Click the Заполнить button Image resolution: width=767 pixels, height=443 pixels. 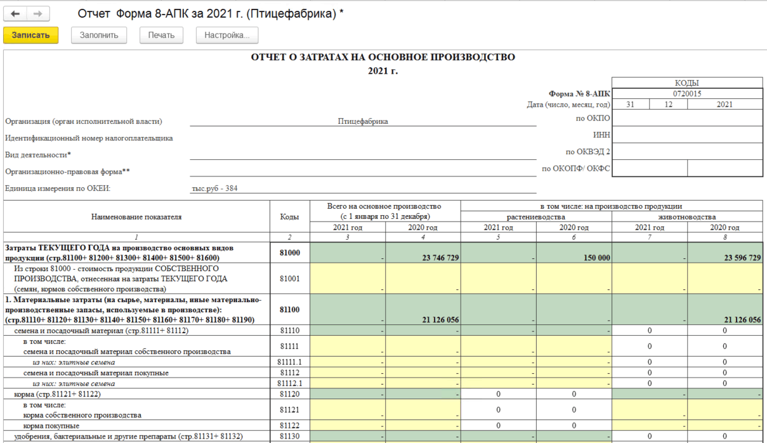click(x=99, y=35)
